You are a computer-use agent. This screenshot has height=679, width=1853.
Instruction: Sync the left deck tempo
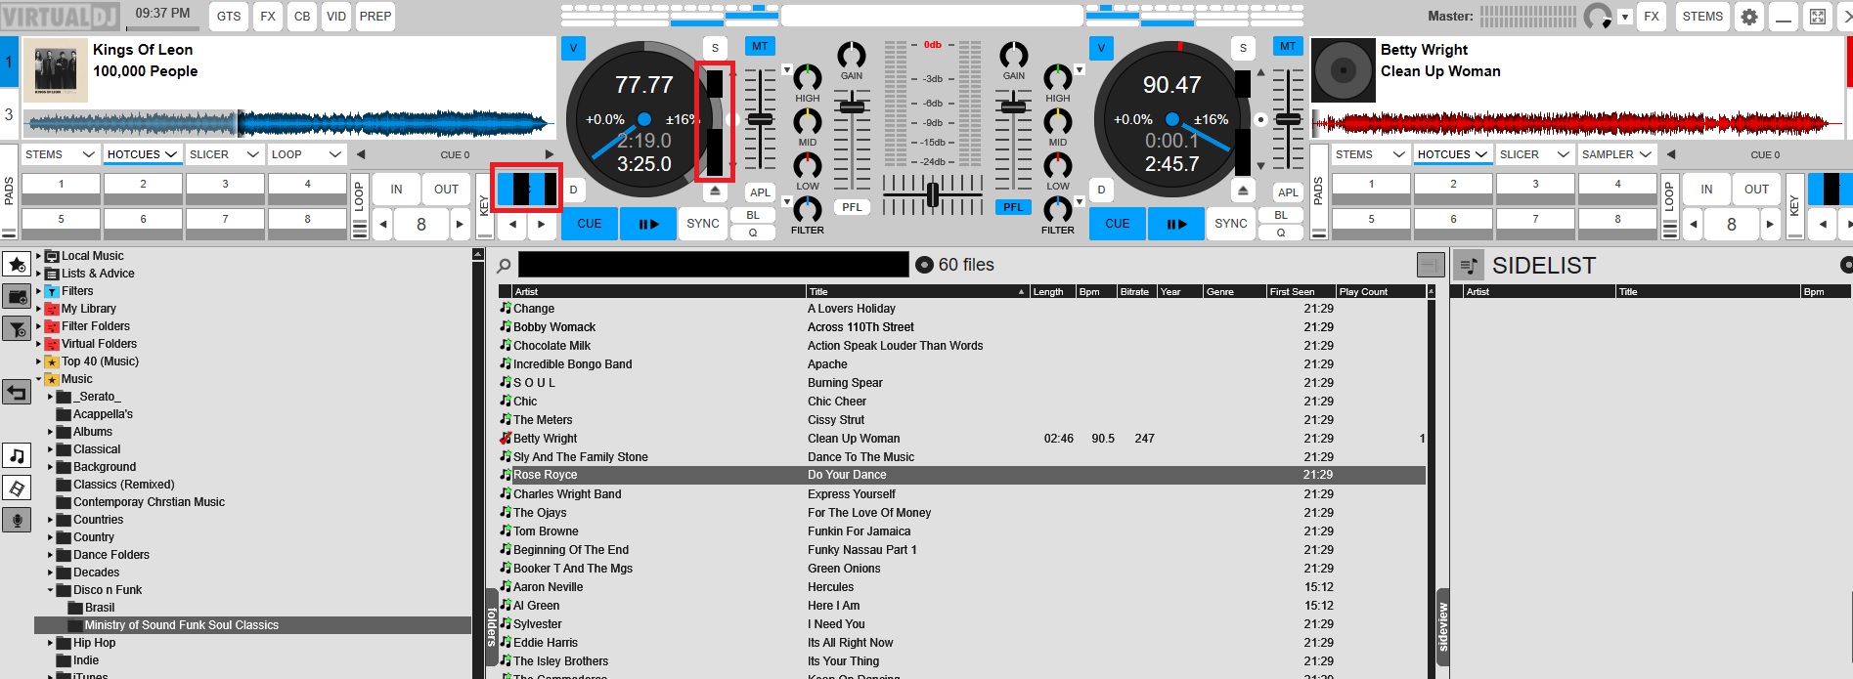[x=703, y=224]
